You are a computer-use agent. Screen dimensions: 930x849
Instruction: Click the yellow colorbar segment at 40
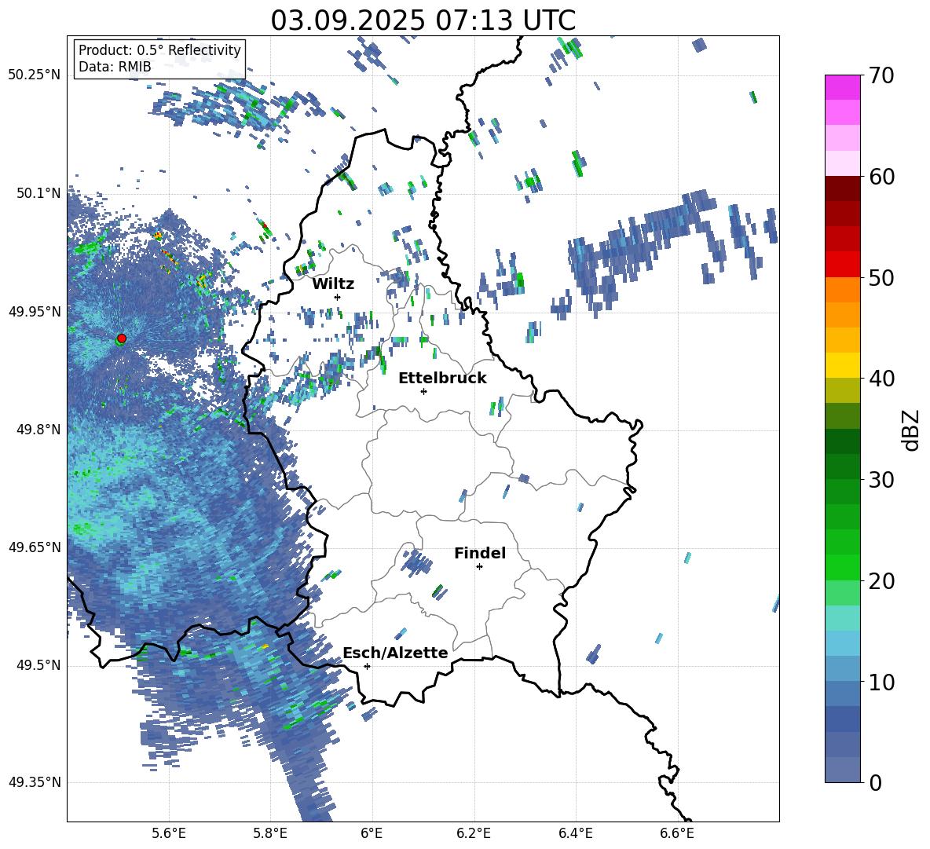tap(842, 365)
